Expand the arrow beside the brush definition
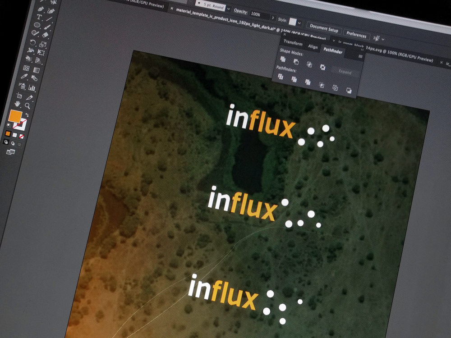 pos(229,9)
